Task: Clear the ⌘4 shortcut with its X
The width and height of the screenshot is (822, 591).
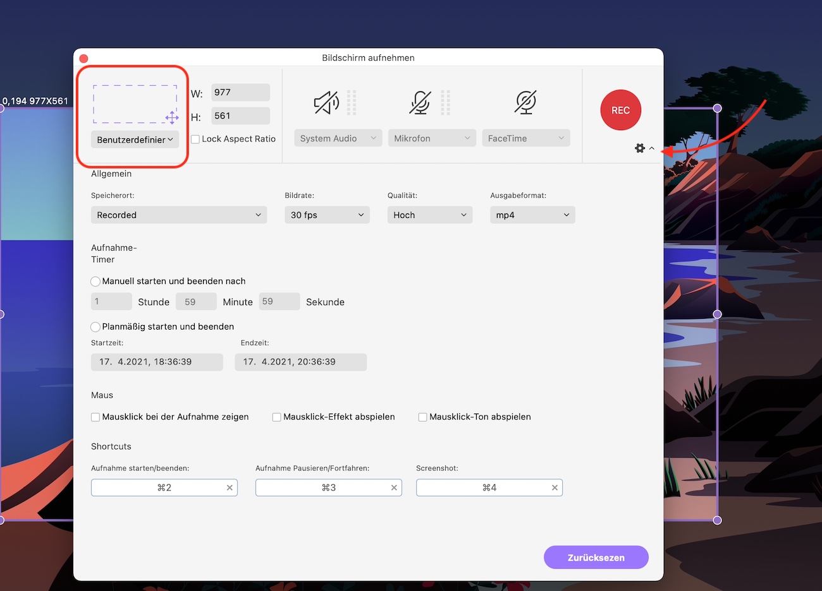Action: 555,487
